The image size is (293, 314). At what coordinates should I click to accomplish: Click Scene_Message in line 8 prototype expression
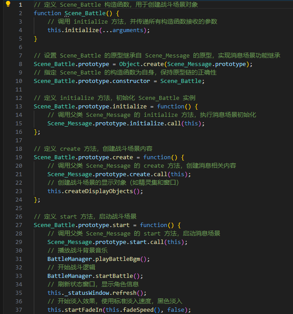point(189,64)
